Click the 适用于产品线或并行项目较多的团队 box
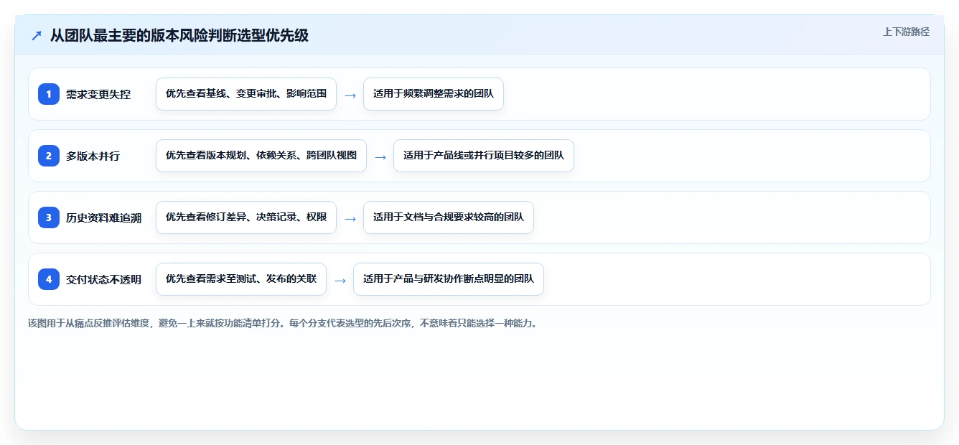This screenshot has width=959, height=445. [484, 156]
